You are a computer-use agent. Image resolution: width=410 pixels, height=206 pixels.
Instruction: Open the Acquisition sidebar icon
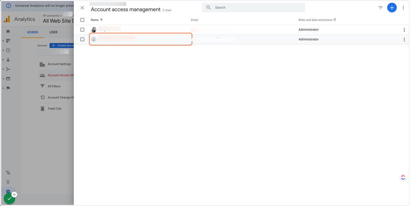click(8, 69)
